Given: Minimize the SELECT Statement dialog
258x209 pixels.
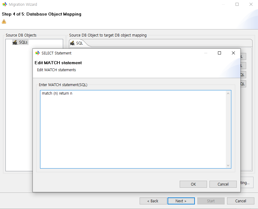Looking at the screenshot, I should click(206, 53).
